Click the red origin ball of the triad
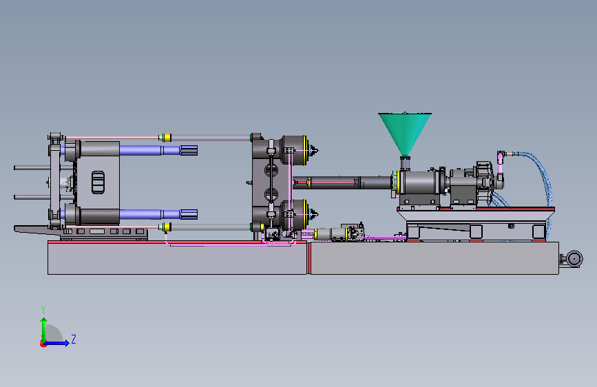 pyautogui.click(x=43, y=344)
